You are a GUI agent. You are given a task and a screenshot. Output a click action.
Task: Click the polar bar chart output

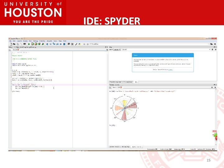click(124, 108)
